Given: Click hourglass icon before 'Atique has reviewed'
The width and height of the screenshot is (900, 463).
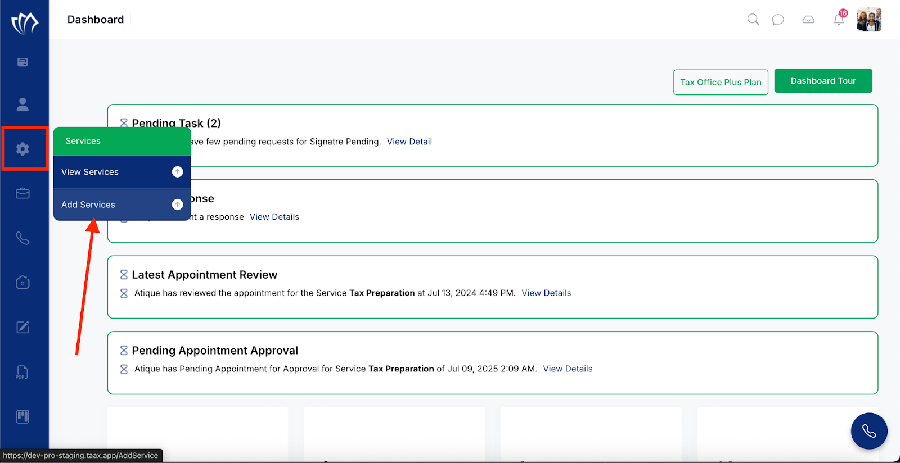Looking at the screenshot, I should [x=124, y=293].
